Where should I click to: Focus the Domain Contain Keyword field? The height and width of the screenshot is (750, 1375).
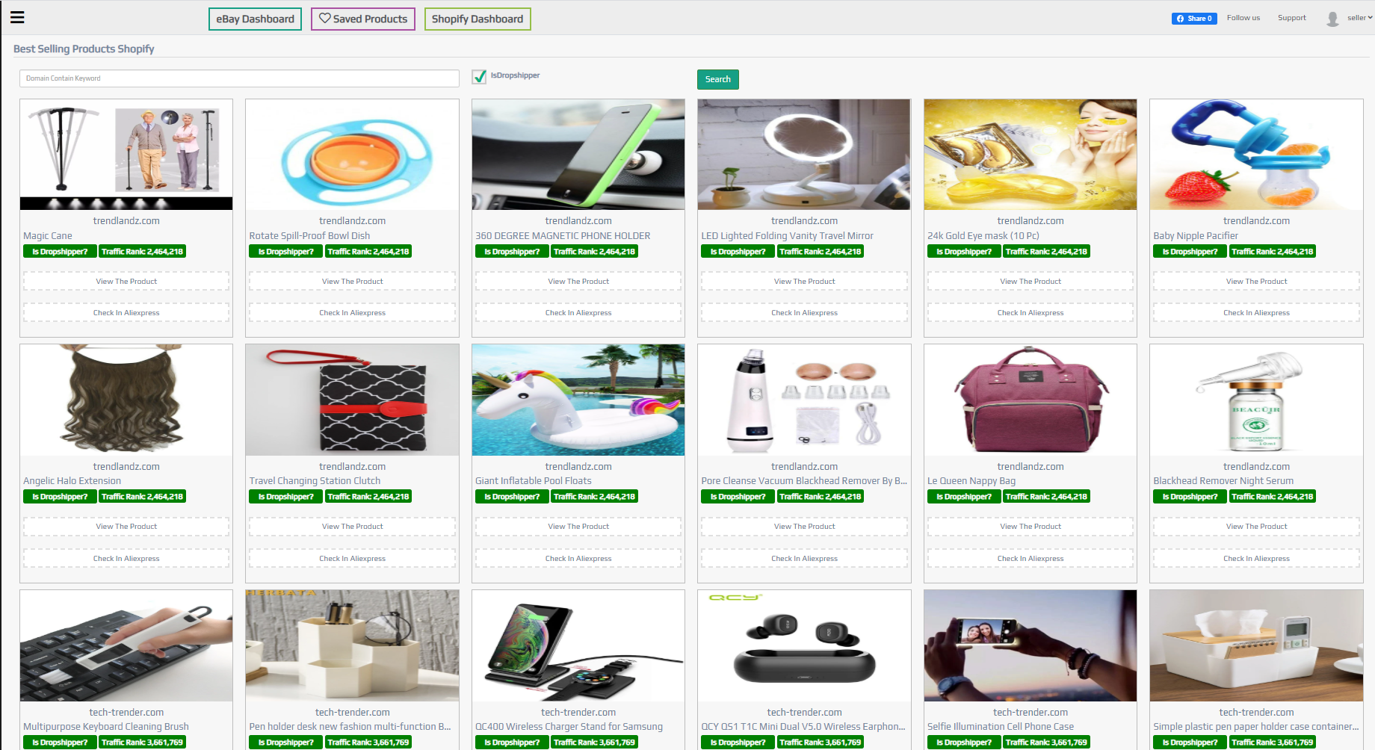coord(239,78)
